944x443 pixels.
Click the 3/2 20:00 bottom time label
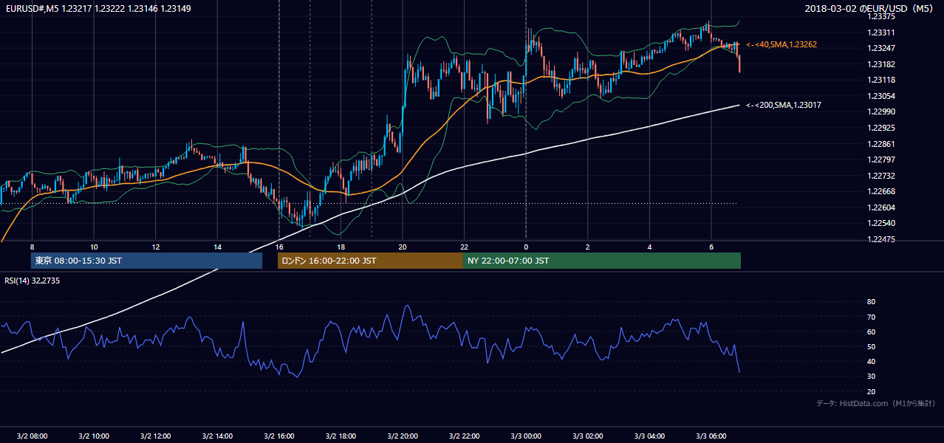pyautogui.click(x=402, y=436)
